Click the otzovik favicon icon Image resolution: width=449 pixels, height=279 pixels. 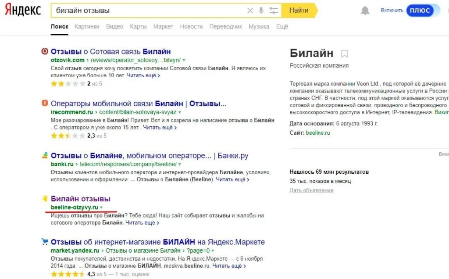coord(45,51)
